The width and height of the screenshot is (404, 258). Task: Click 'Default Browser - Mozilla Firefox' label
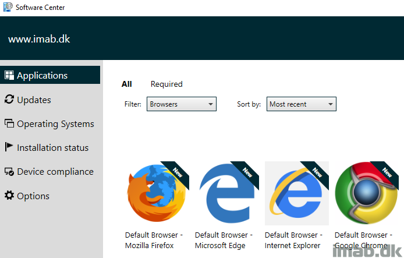click(x=154, y=240)
